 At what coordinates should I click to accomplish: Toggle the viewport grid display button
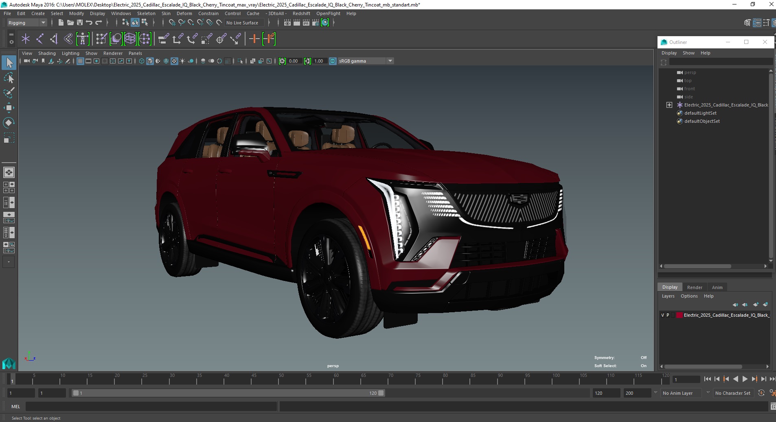80,61
